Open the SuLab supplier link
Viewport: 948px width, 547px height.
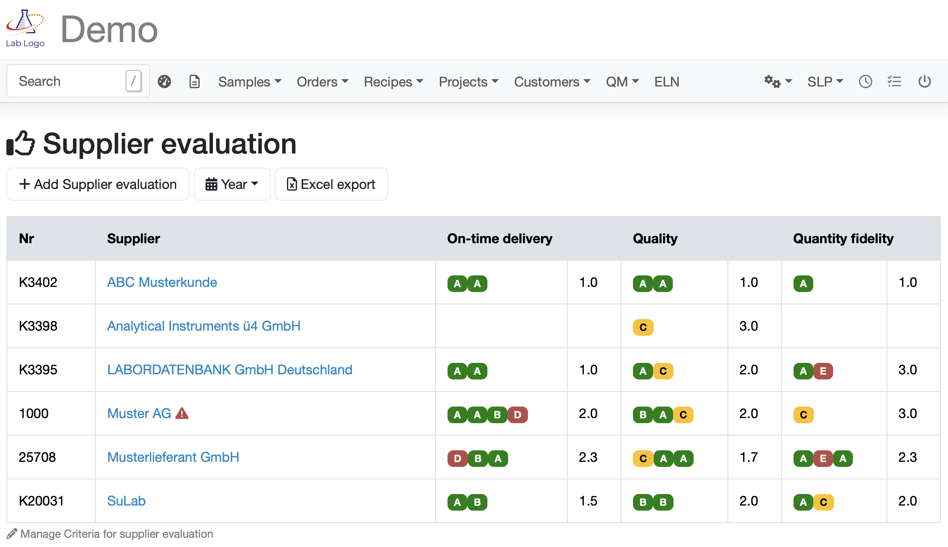[x=126, y=501]
